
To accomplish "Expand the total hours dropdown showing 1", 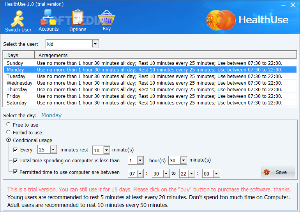I will (x=140, y=160).
